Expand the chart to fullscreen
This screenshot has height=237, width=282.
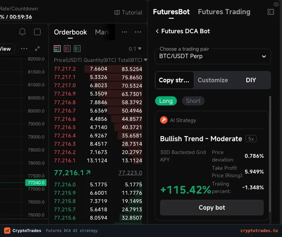(37, 49)
